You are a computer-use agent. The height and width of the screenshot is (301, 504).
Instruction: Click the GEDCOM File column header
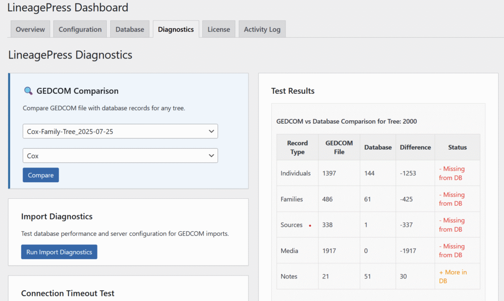click(339, 147)
